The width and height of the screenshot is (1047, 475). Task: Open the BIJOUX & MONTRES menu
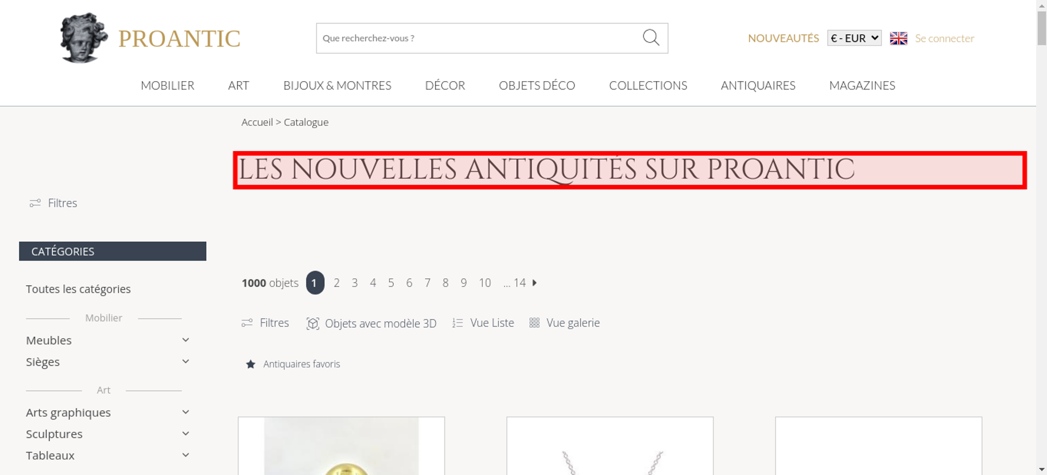[337, 85]
